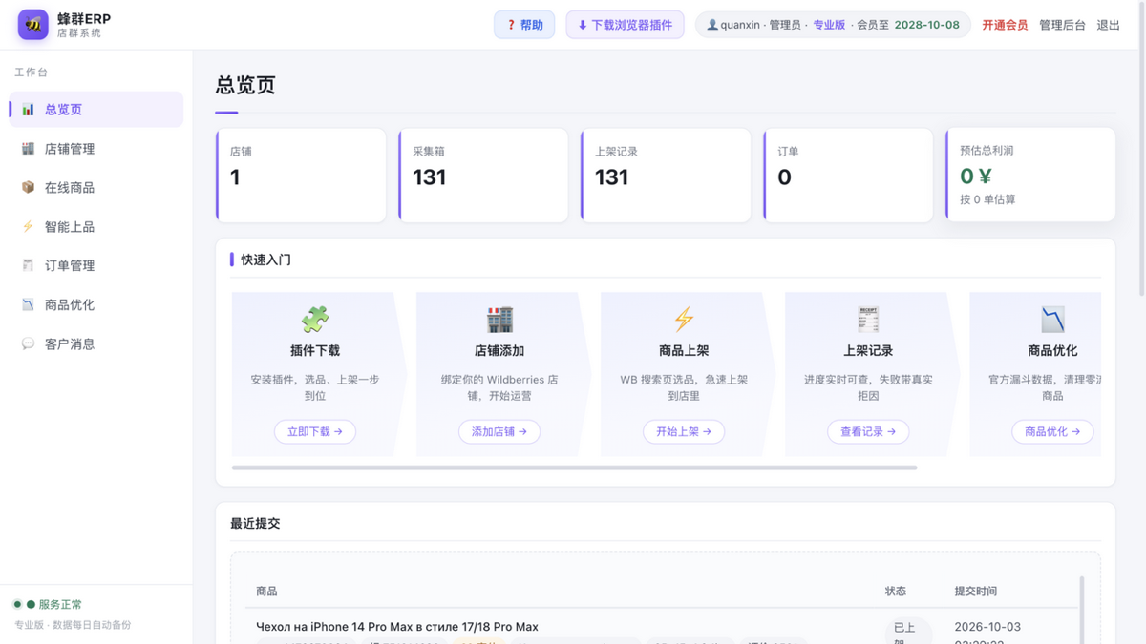Viewport: 1146px width, 644px height.
Task: Open 在线商品 in the sidebar
Action: click(95, 188)
